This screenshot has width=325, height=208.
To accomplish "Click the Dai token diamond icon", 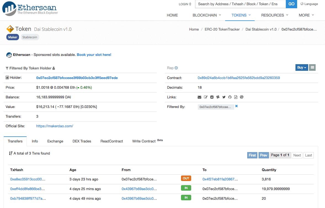I will [10, 29].
